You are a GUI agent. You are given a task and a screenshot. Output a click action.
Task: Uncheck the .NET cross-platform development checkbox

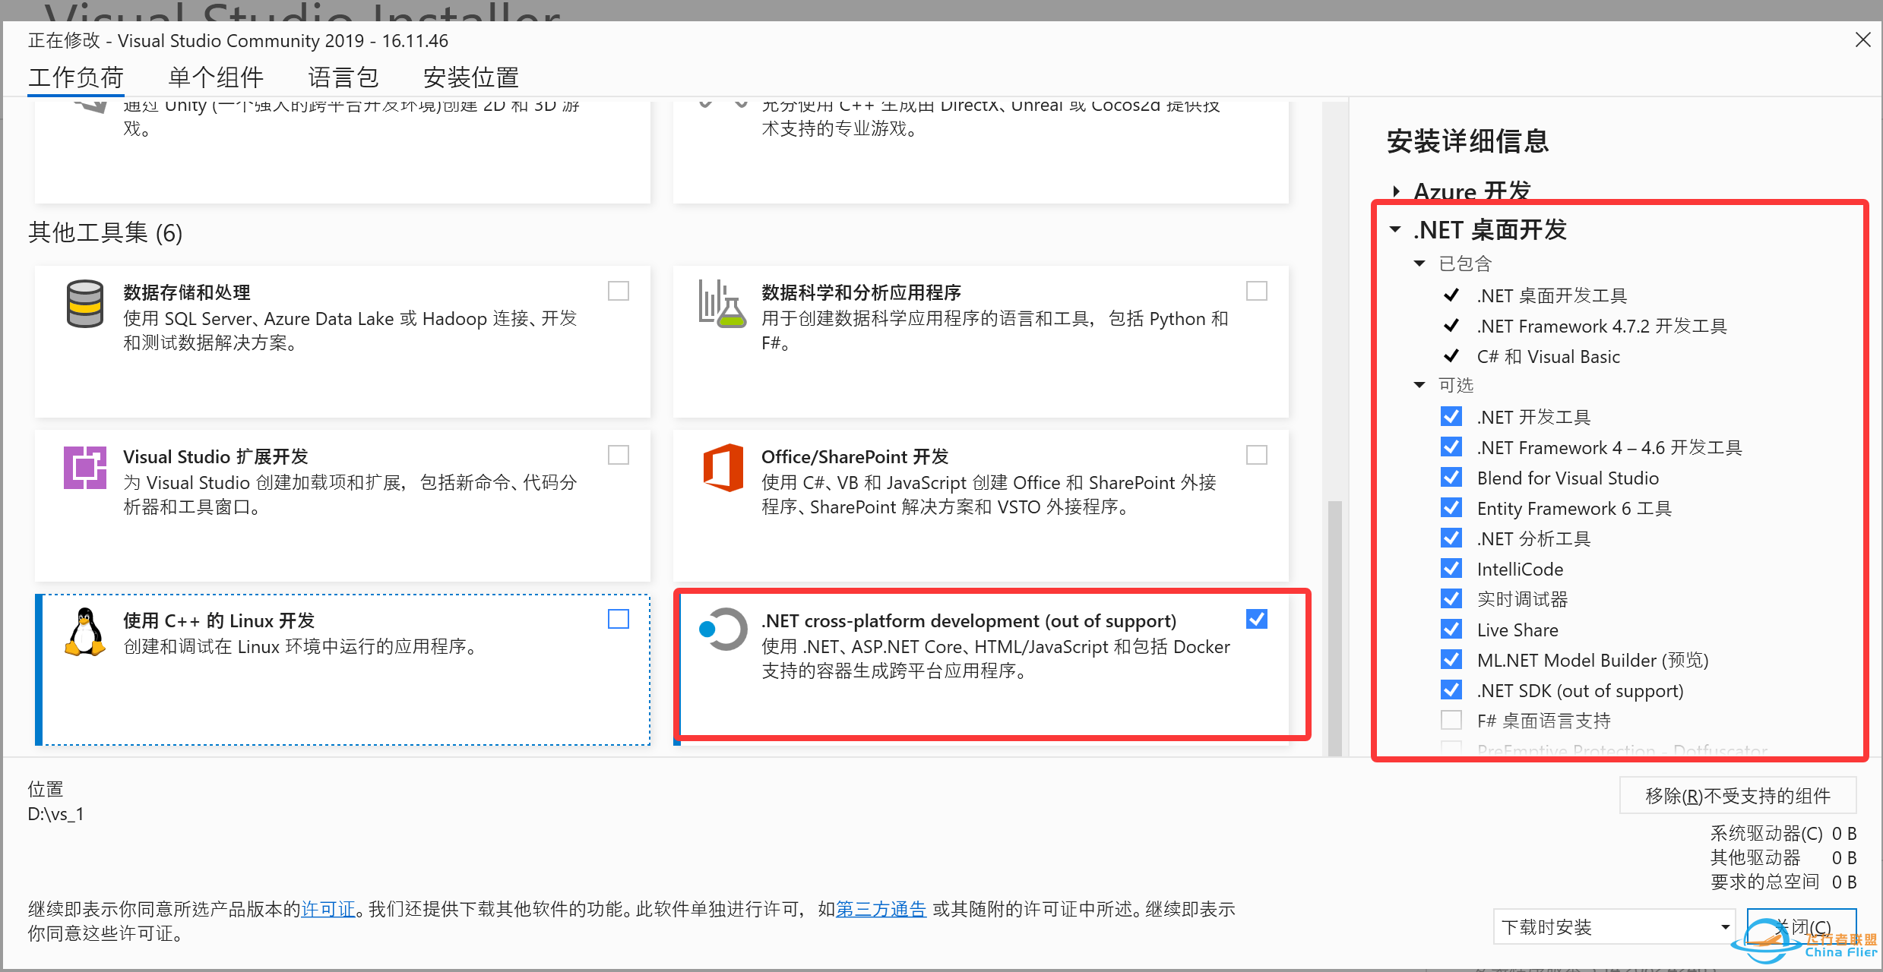click(x=1257, y=619)
